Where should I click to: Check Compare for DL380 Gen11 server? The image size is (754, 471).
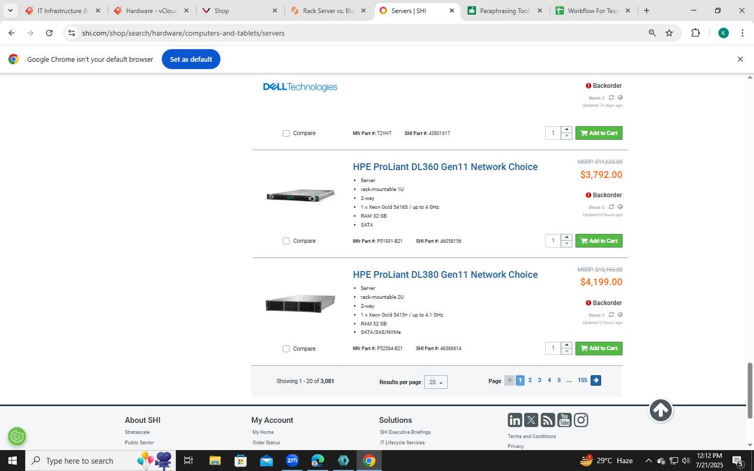[286, 349]
